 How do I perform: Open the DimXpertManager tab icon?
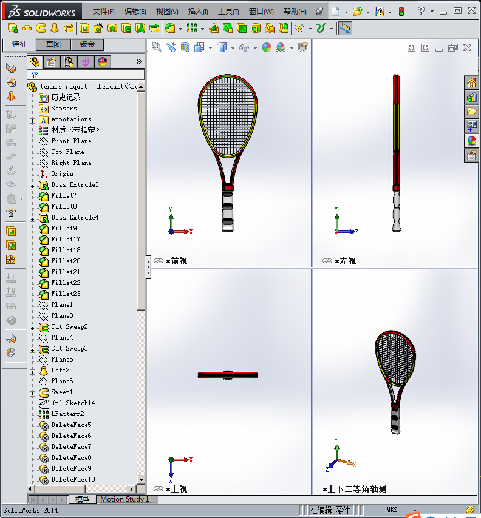[86, 62]
